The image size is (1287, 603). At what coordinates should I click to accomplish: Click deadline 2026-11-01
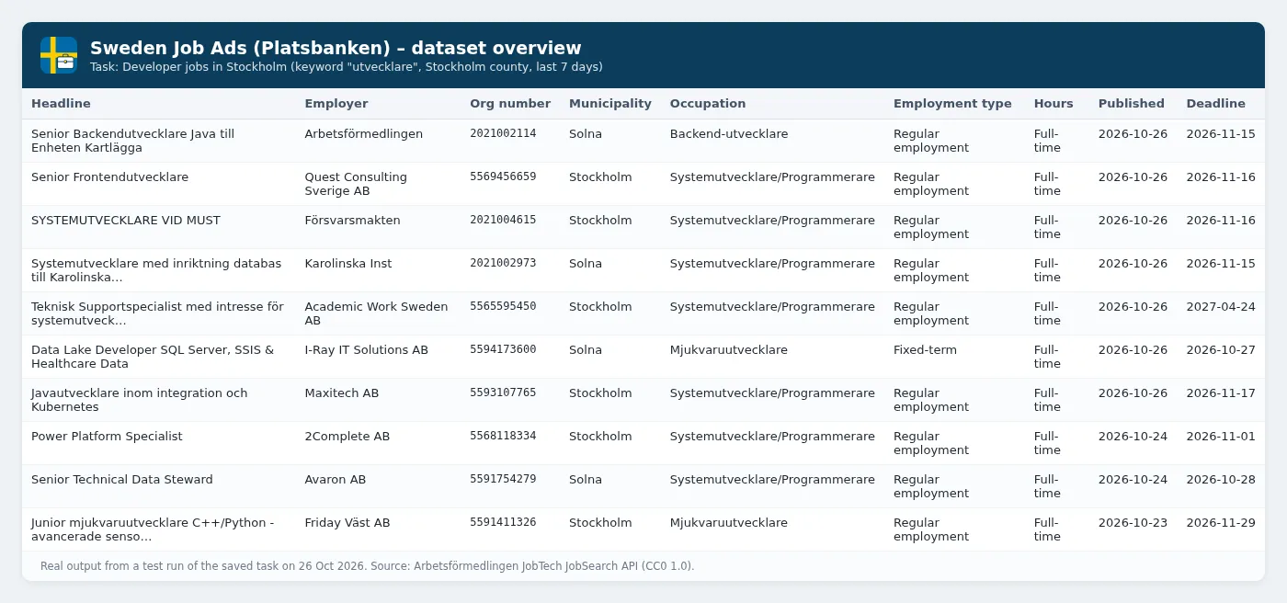coord(1221,437)
